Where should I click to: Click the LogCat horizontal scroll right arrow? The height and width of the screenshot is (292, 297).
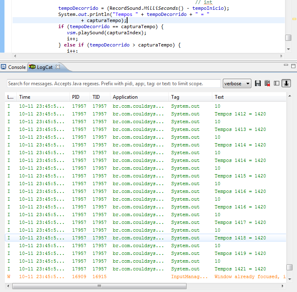point(282,286)
